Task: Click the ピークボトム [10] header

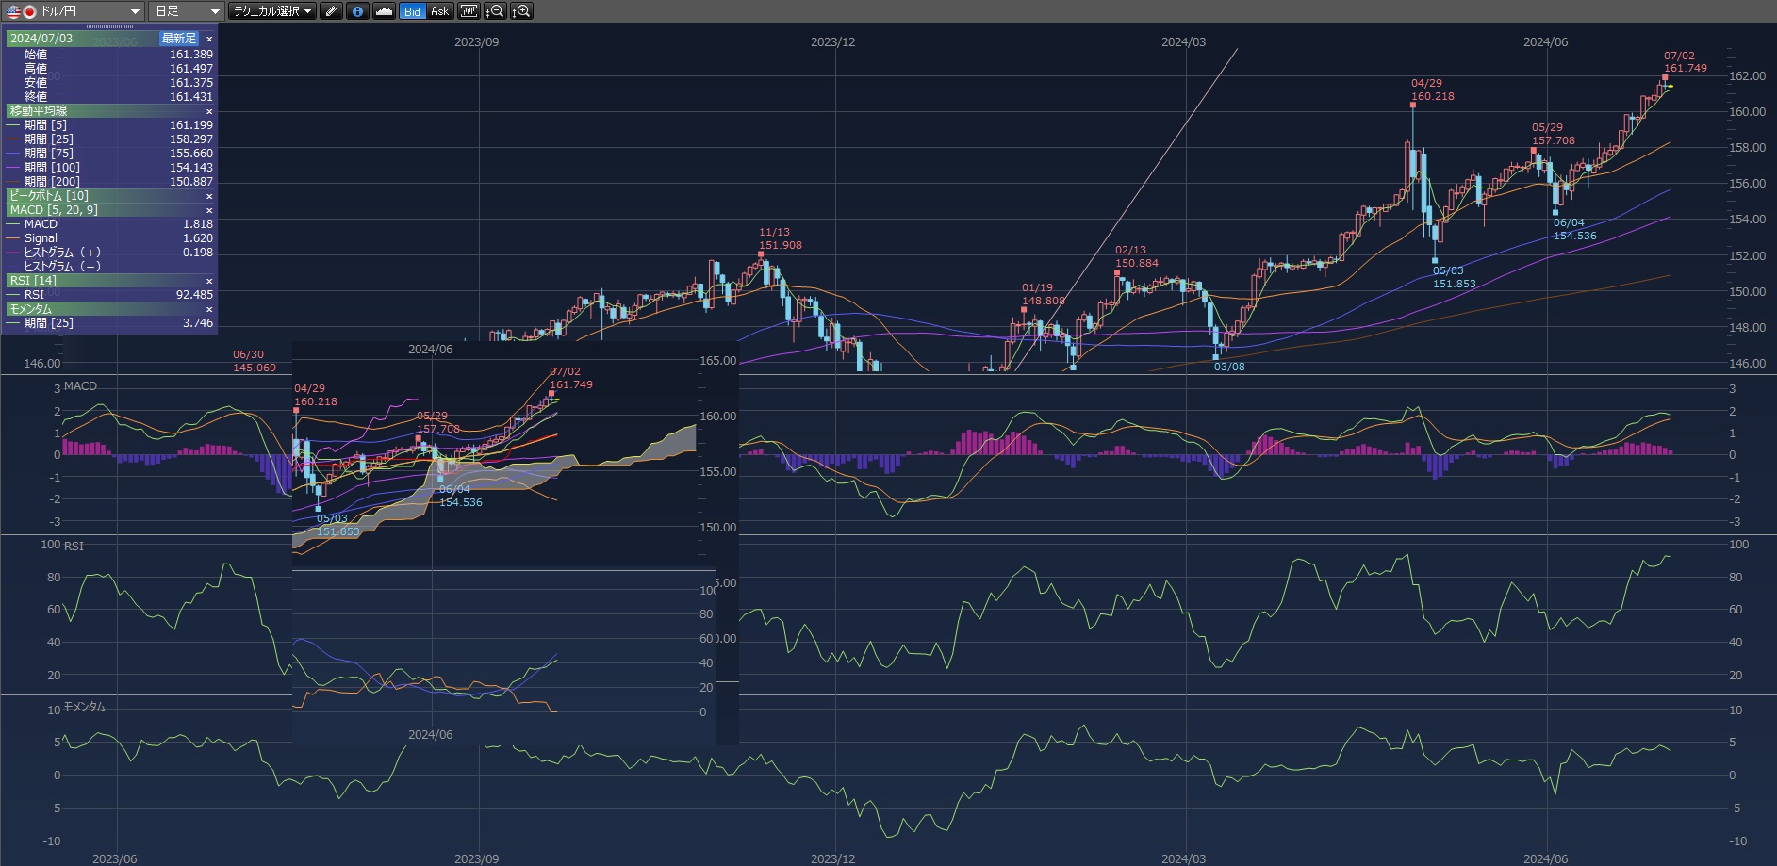Action: click(x=49, y=196)
